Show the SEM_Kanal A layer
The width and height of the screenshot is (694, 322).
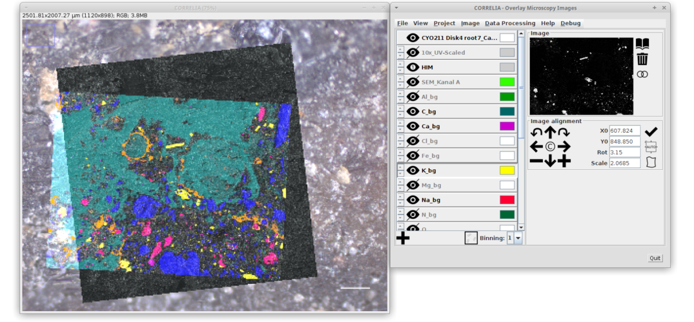[413, 82]
